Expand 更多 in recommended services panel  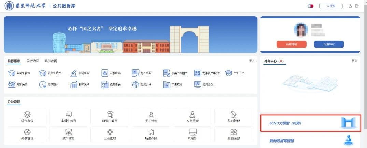[x=252, y=61]
